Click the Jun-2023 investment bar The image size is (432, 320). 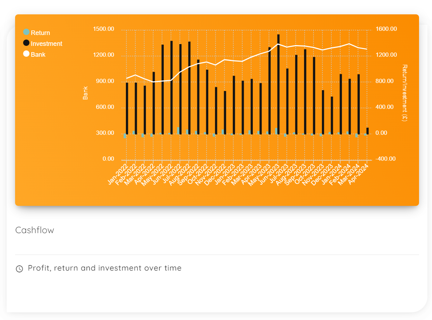click(x=278, y=84)
